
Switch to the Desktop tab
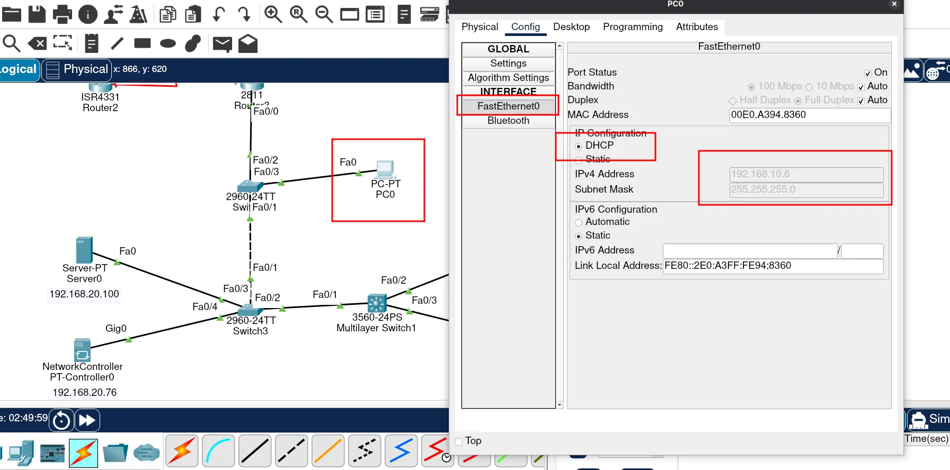(571, 27)
